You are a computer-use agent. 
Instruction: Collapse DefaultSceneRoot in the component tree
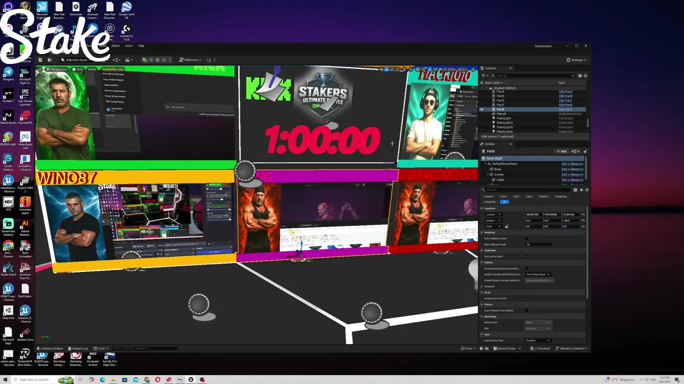point(486,164)
